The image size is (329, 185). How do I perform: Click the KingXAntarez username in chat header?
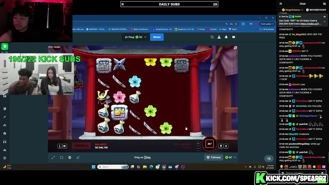[x=293, y=10]
